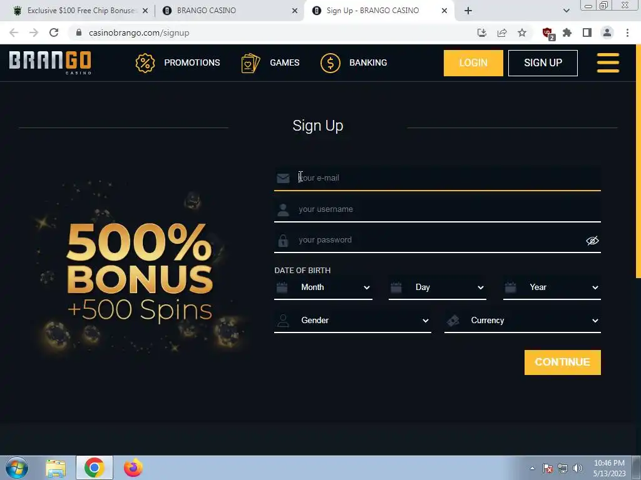The height and width of the screenshot is (480, 641).
Task: Launch Firefox from the taskbar
Action: coord(133,467)
